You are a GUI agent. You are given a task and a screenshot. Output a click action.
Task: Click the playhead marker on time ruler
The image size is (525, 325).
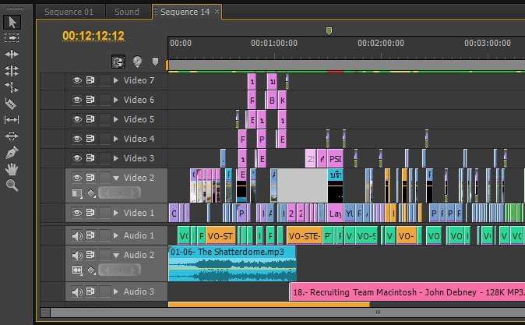(329, 31)
